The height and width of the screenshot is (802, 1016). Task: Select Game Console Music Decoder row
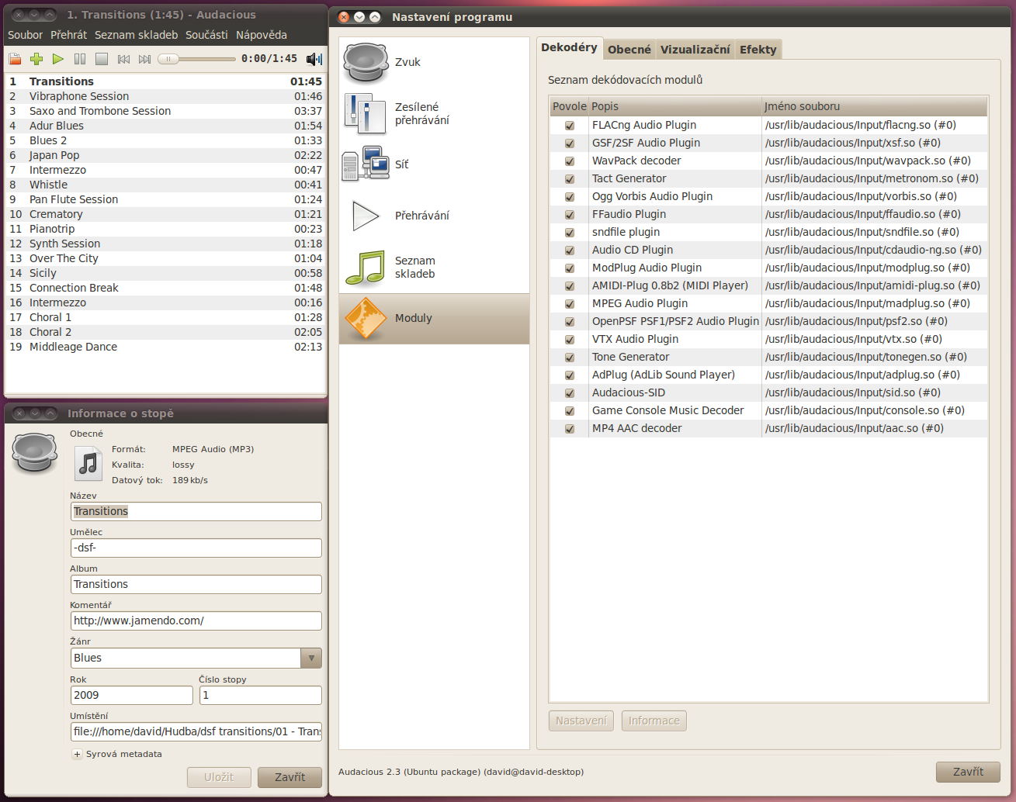pos(769,410)
